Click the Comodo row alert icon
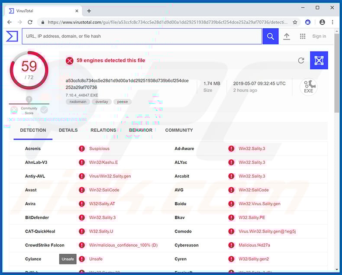The width and height of the screenshot is (342, 275). coord(231,231)
